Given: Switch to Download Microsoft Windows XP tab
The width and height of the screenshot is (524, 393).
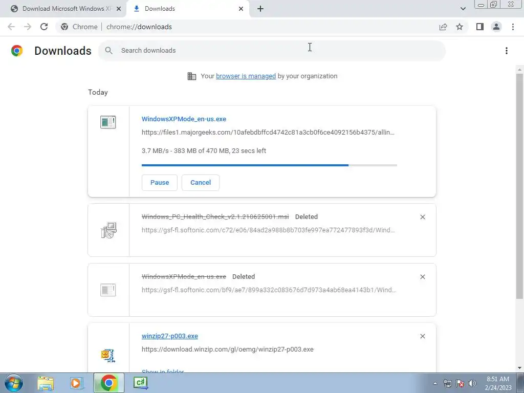Looking at the screenshot, I should 63,9.
